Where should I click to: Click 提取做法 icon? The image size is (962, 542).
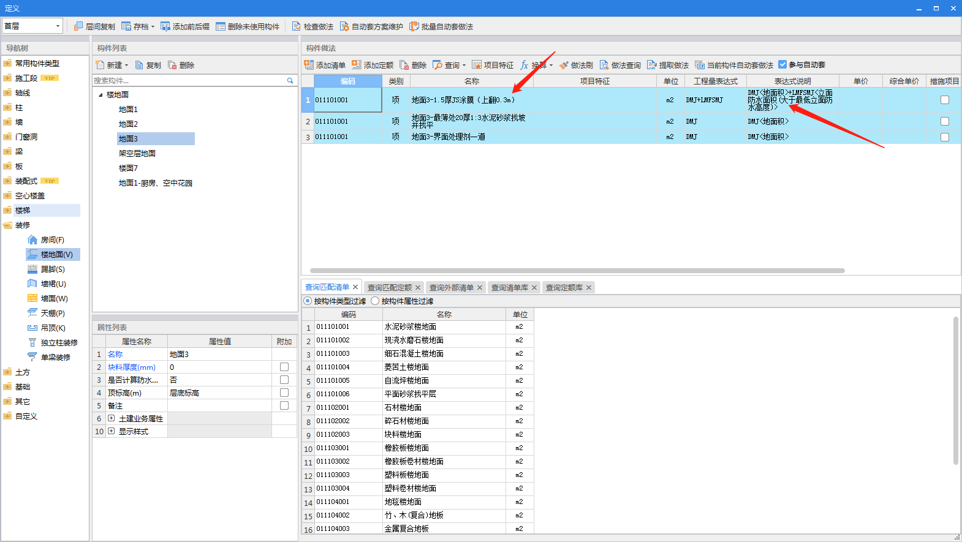click(652, 65)
